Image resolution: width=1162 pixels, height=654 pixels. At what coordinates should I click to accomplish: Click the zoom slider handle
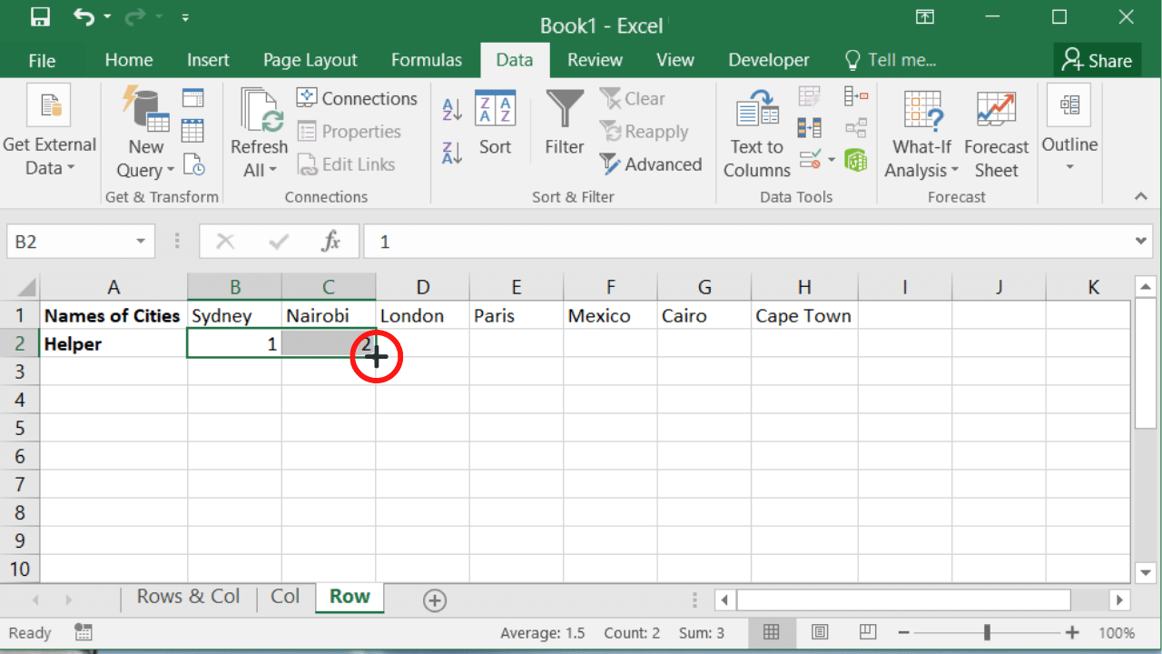(x=987, y=632)
